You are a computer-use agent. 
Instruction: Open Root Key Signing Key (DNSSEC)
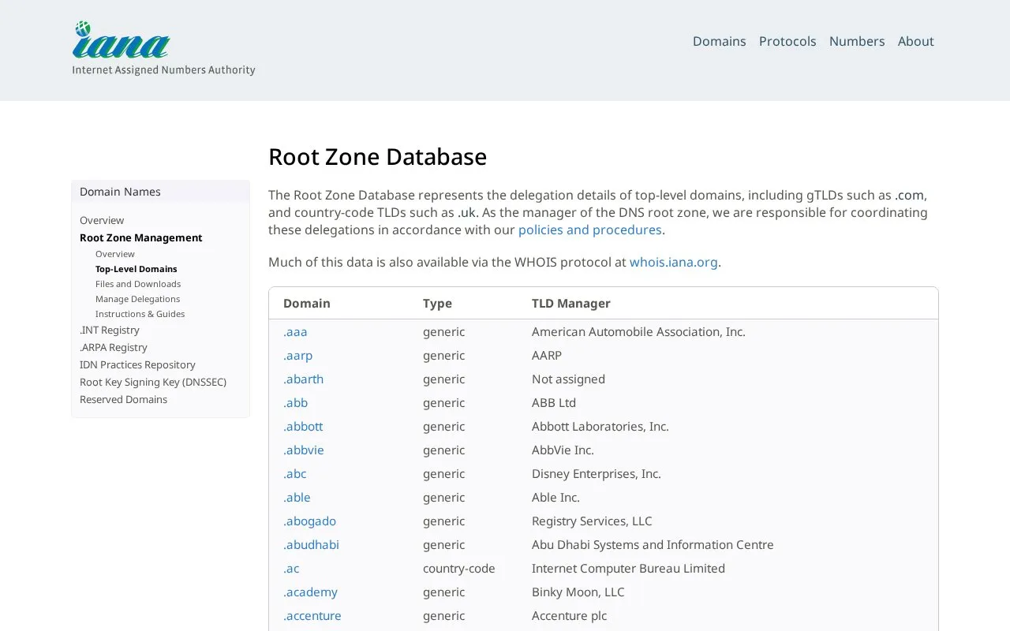click(x=153, y=382)
